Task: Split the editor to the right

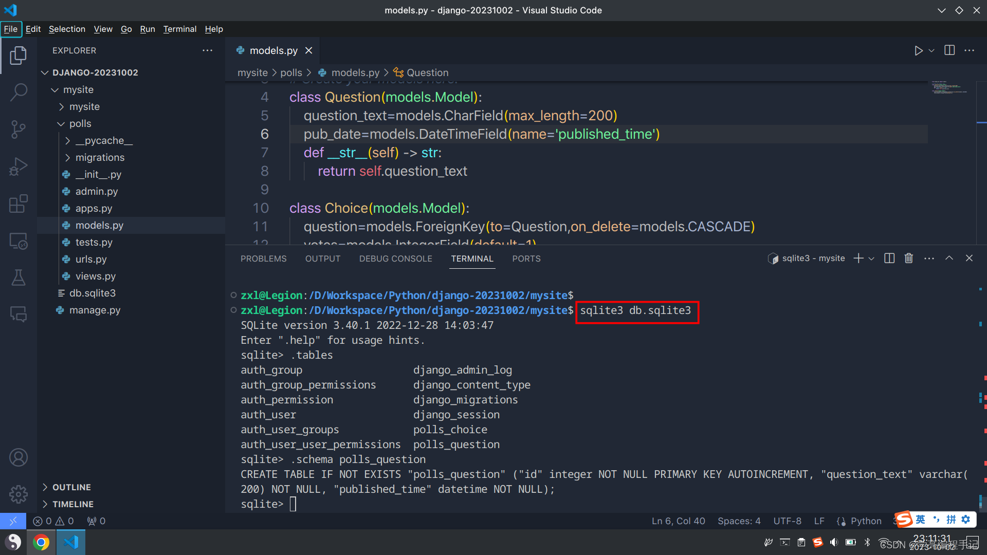Action: (x=949, y=50)
